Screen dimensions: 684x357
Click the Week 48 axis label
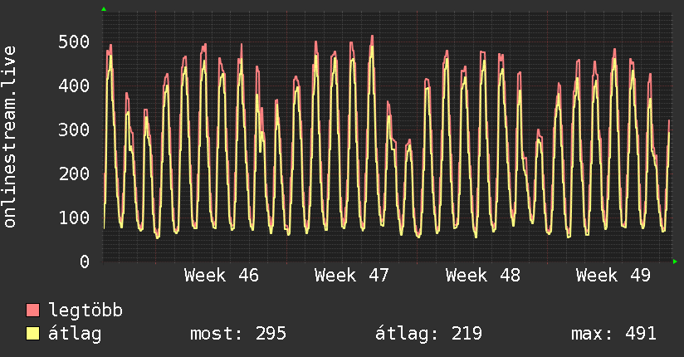pyautogui.click(x=483, y=276)
